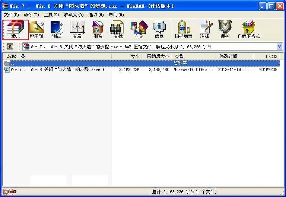Click the Word document icon of the docx file
Image resolution: width=286 pixels, height=197 pixels.
pos(7,70)
